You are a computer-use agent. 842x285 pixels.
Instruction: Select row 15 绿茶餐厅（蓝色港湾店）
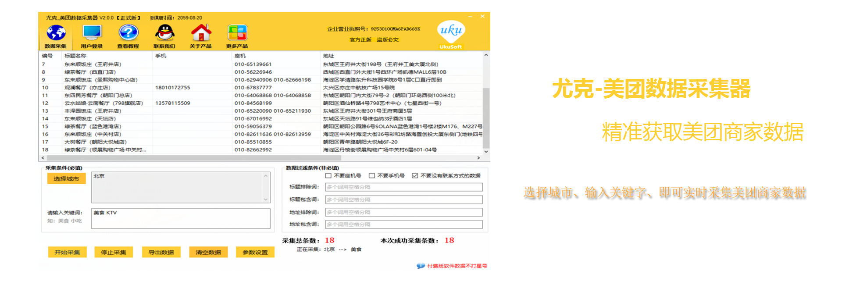coord(261,126)
